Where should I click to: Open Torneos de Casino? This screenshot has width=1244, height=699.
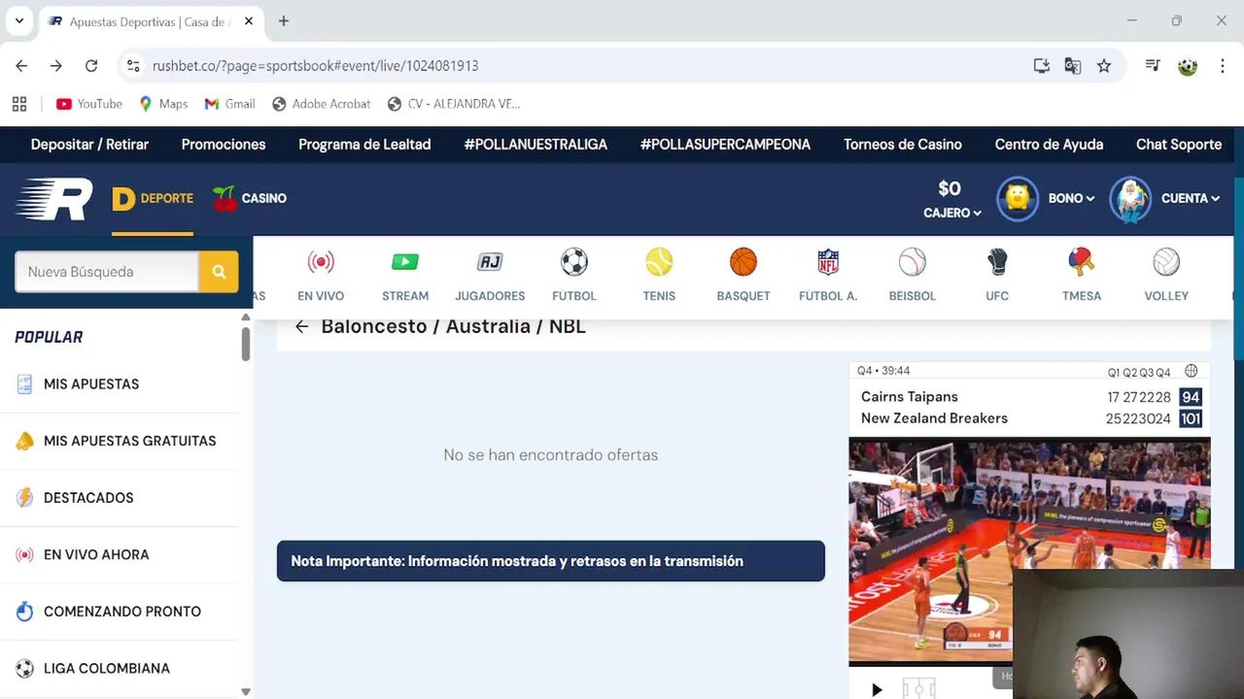[903, 145]
